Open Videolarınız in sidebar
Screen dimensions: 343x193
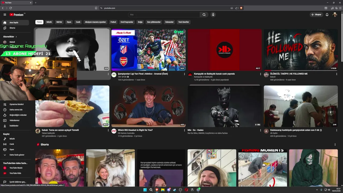point(15,120)
